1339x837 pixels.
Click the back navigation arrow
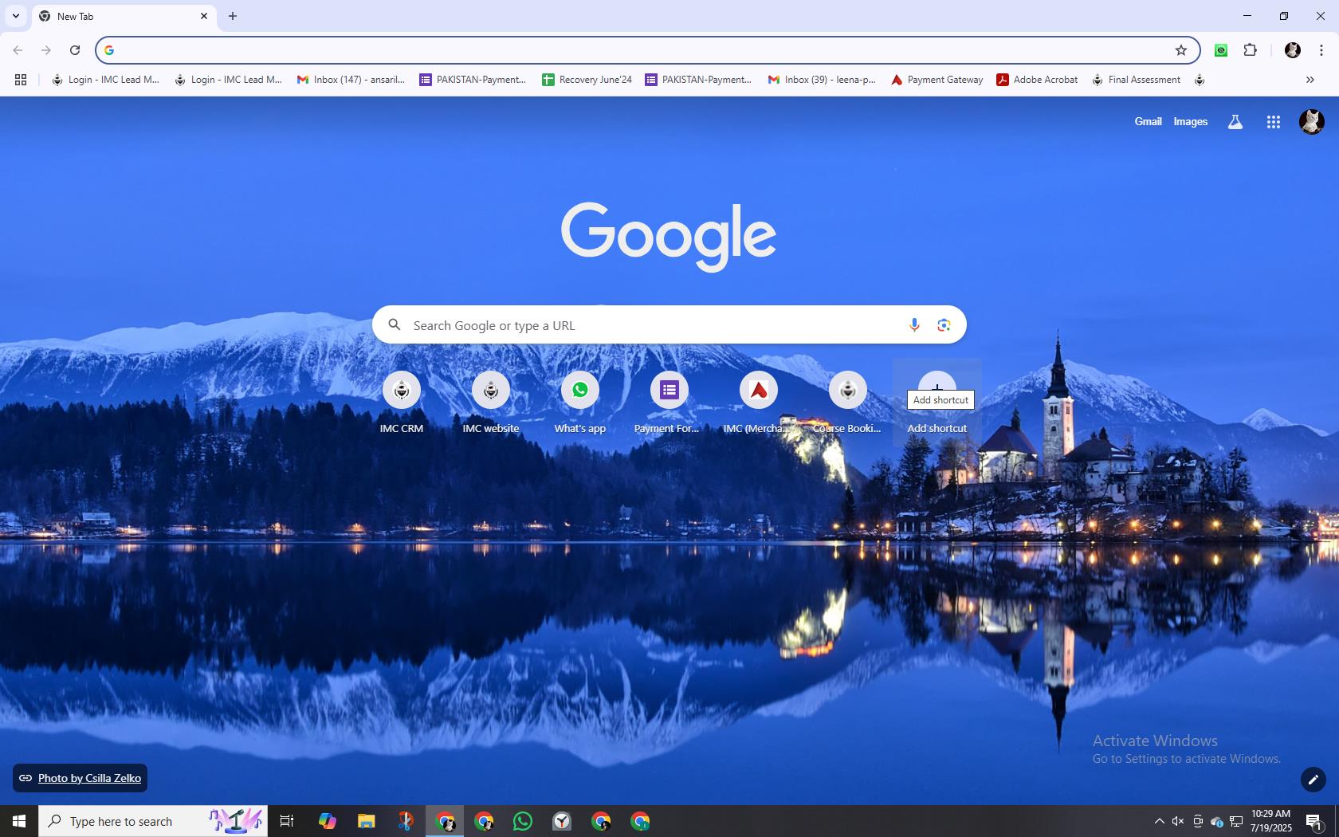pyautogui.click(x=18, y=50)
